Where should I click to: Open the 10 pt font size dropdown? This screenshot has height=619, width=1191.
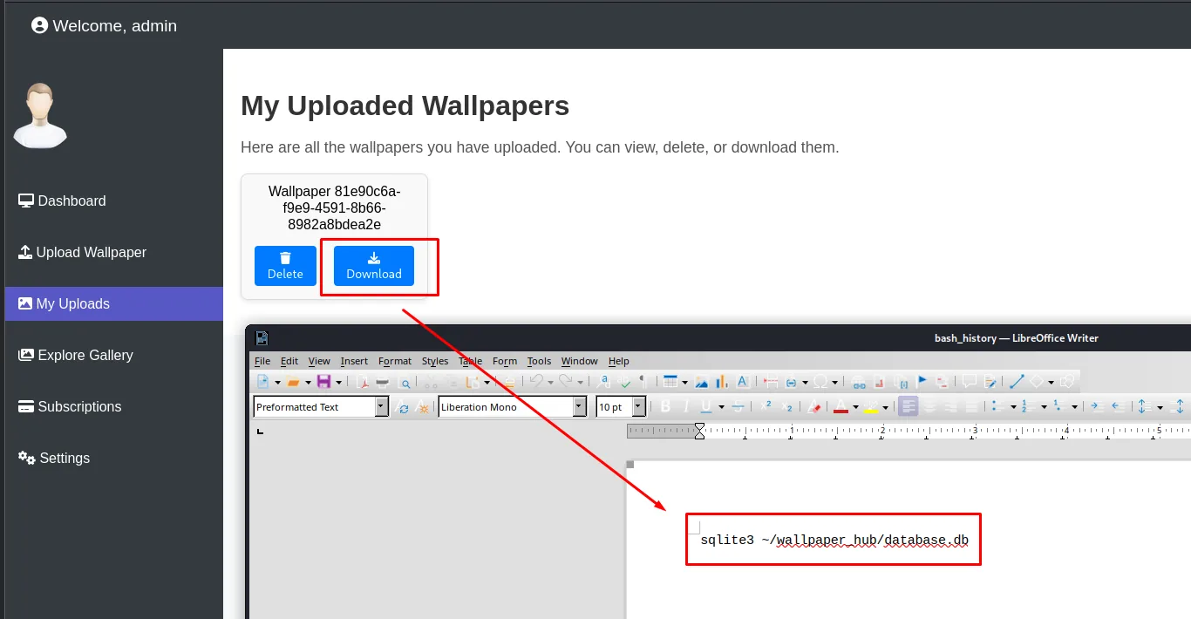tap(639, 406)
